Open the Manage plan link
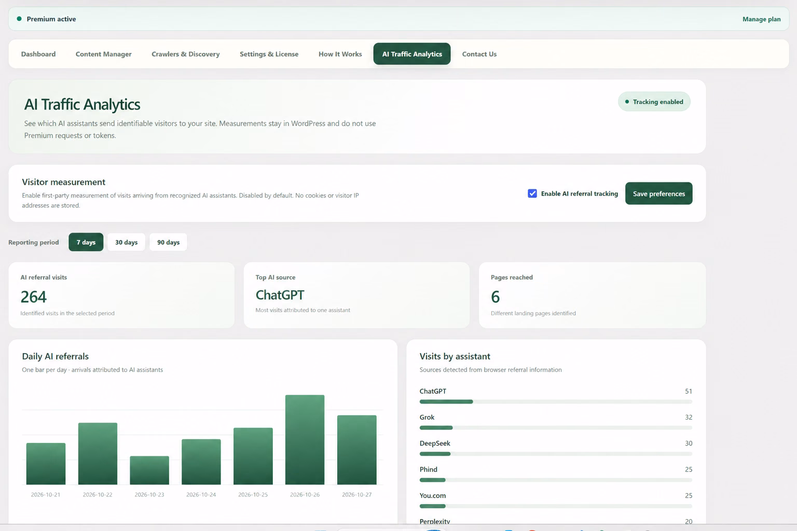The image size is (797, 531). [x=761, y=19]
